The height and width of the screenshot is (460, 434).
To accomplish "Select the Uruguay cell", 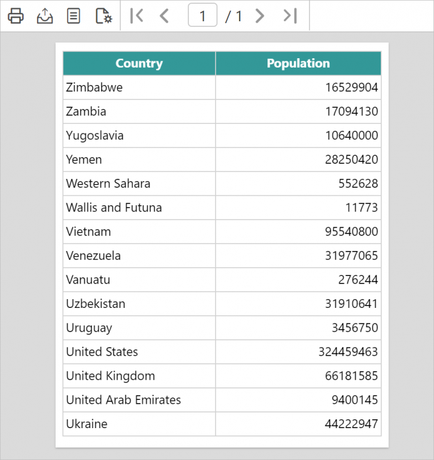I will point(139,328).
